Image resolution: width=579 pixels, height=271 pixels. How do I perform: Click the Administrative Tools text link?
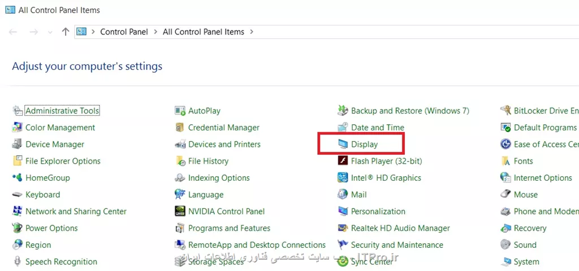pos(62,111)
